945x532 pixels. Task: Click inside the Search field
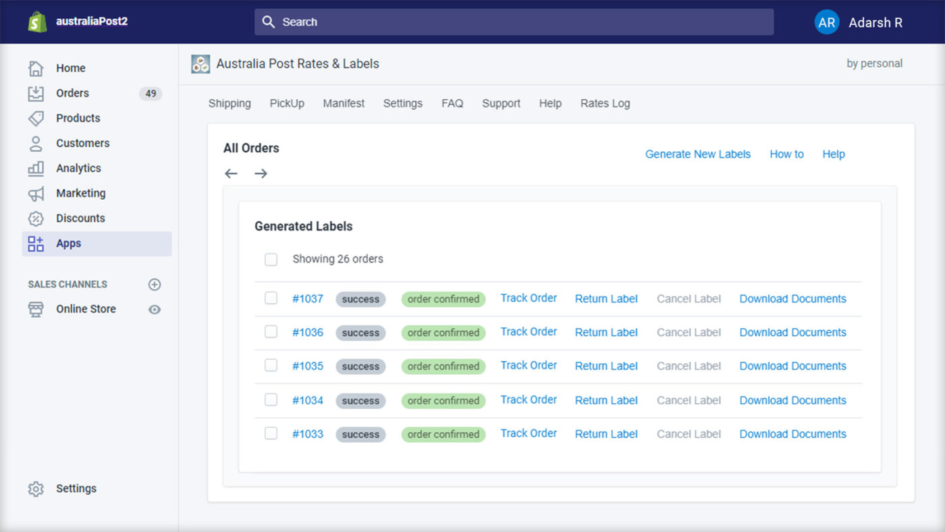(514, 22)
